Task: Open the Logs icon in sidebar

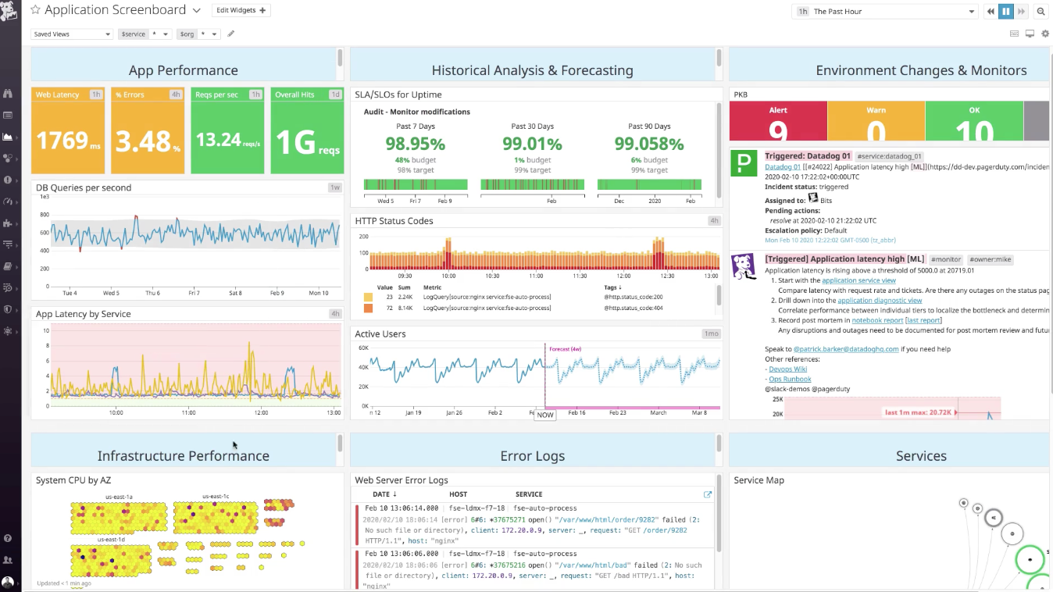Action: 8,287
